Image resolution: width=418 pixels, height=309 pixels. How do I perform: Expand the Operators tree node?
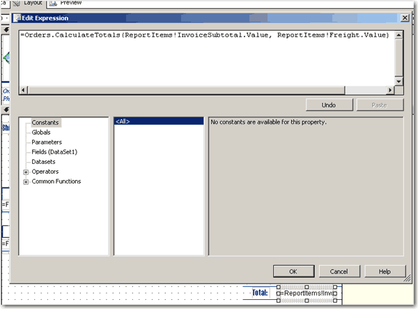[26, 172]
